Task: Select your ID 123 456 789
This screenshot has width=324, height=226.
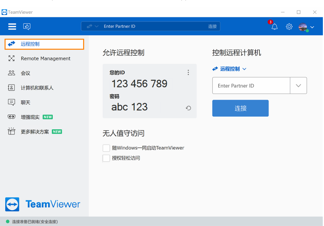Action: click(x=140, y=84)
